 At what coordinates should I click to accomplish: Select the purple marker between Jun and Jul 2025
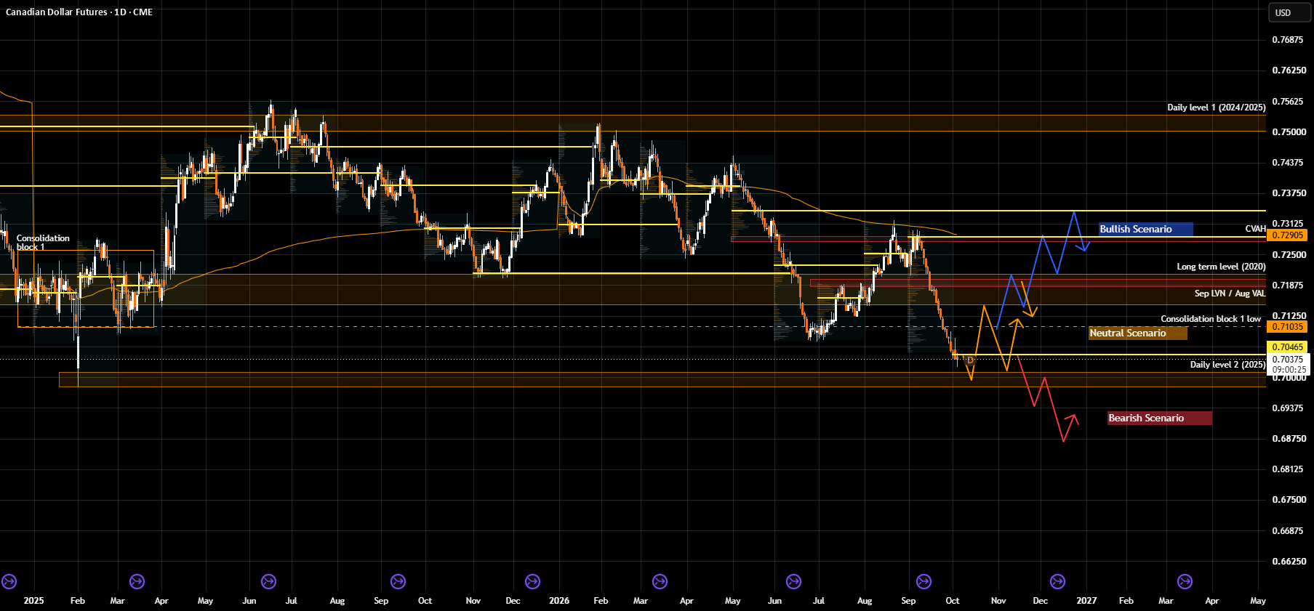coord(268,581)
